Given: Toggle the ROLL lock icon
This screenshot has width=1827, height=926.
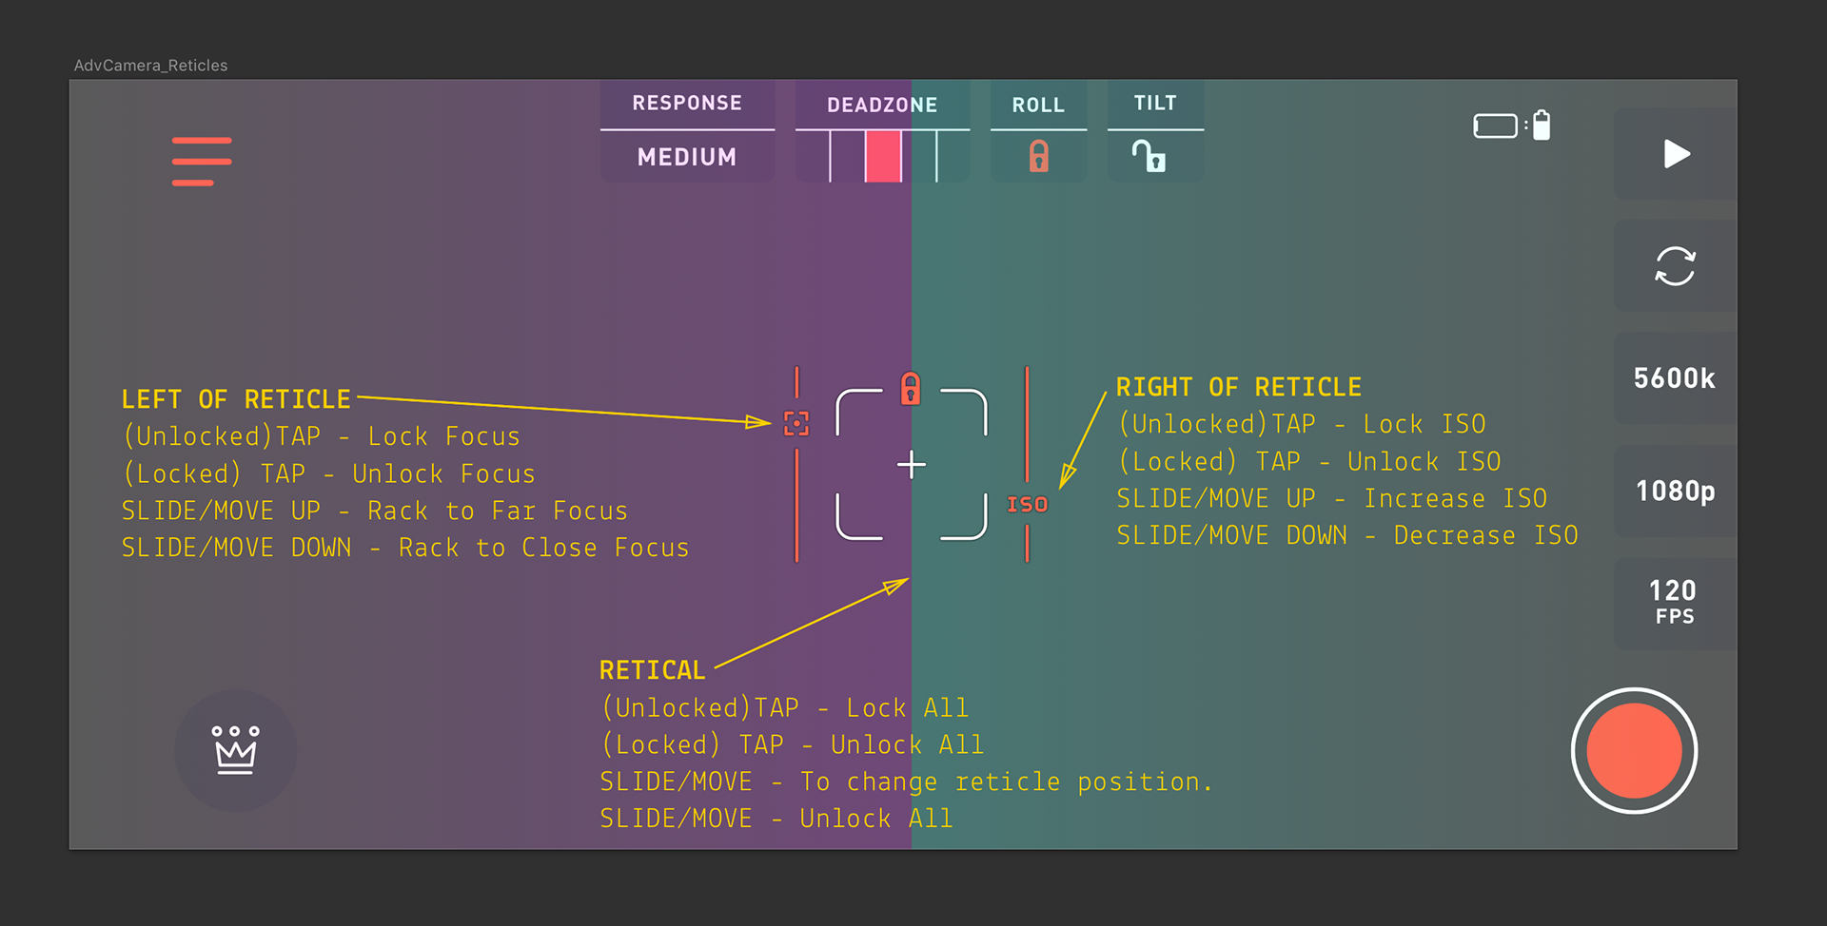Looking at the screenshot, I should pos(1038,156).
